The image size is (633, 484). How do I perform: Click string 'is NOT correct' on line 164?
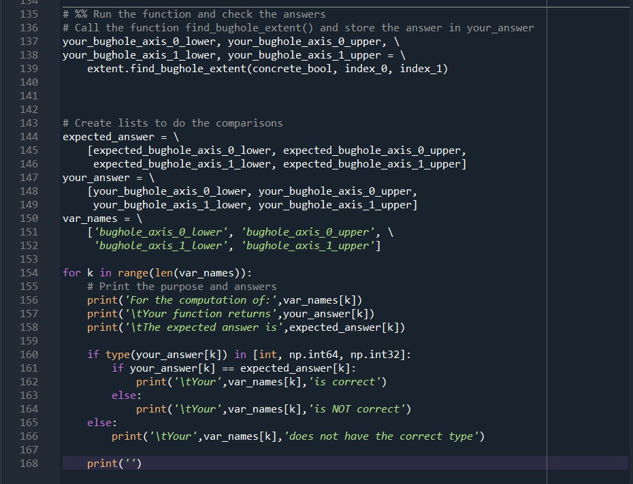click(x=356, y=409)
